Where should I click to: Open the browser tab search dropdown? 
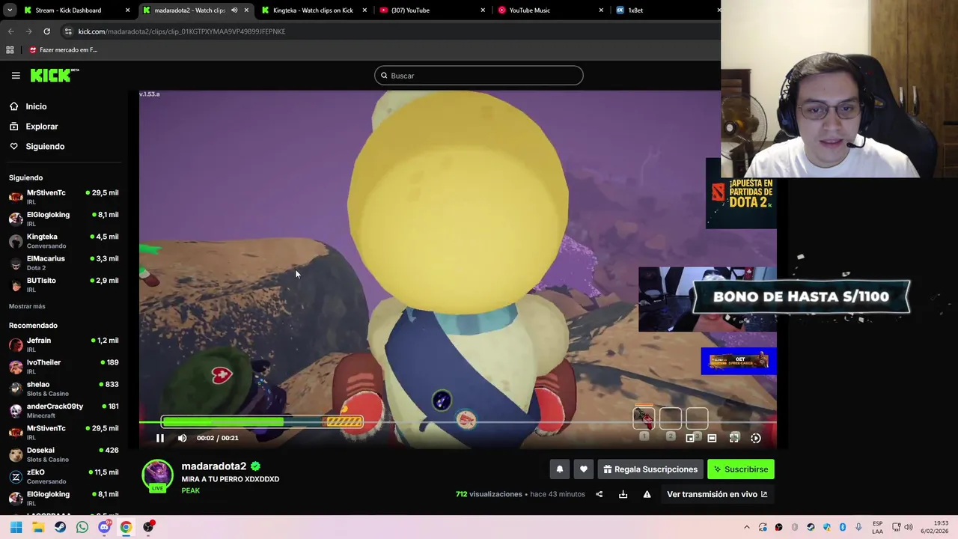10,10
